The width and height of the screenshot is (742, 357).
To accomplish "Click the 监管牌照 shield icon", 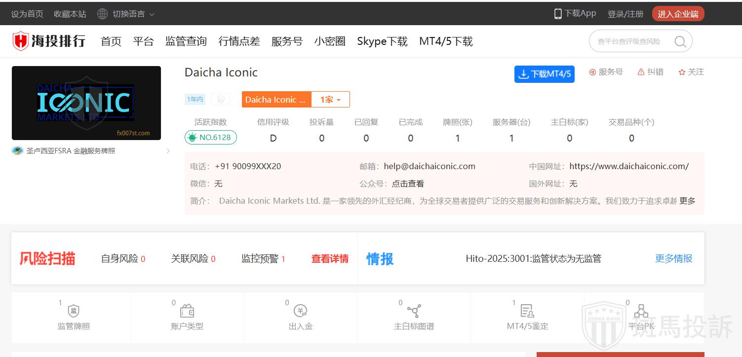I will point(73,311).
